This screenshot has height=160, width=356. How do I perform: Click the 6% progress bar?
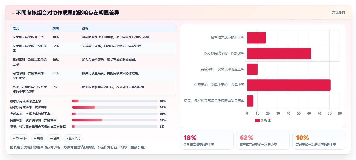(115, 127)
